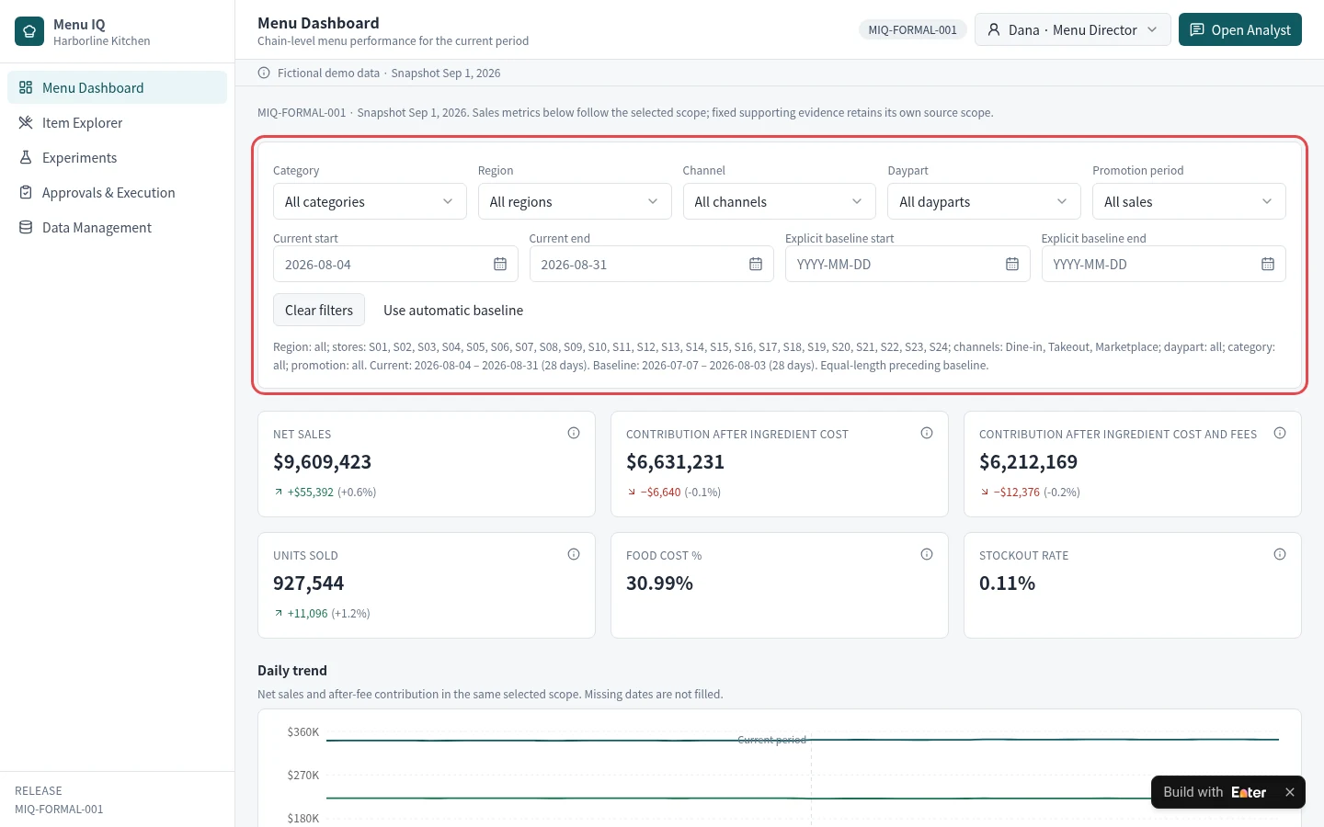Open Dana Menu Director user menu
Screen dimensions: 1324x827
pyautogui.click(x=1073, y=29)
